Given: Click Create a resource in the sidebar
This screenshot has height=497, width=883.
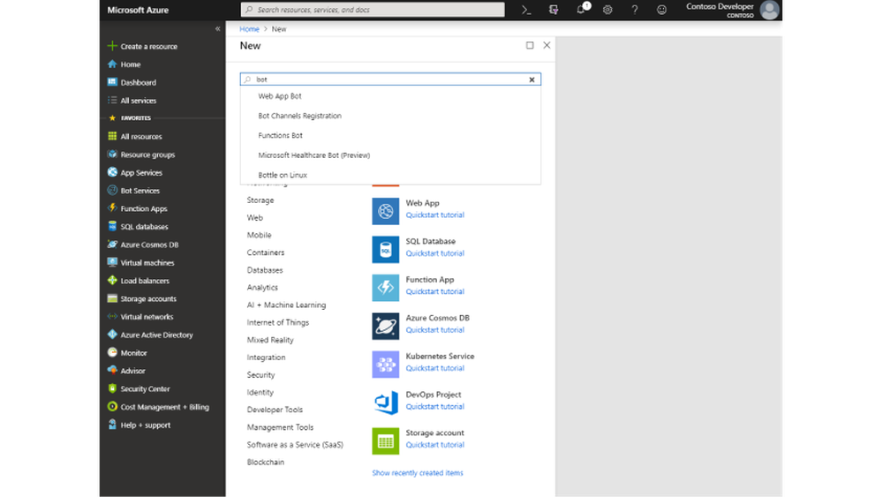Looking at the screenshot, I should click(x=148, y=46).
